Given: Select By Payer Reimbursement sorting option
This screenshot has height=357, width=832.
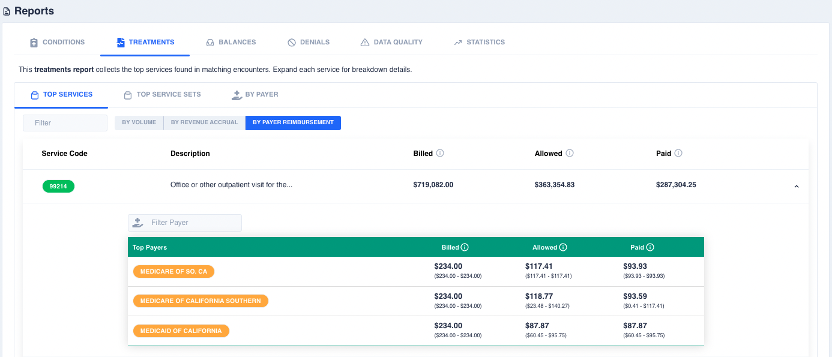Looking at the screenshot, I should point(293,122).
